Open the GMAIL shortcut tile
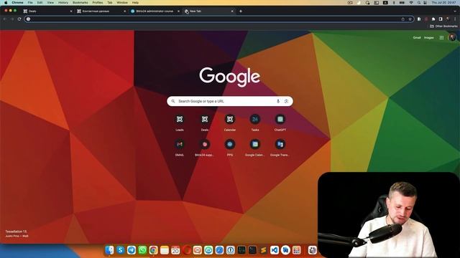Viewport: 460px width, 258px height. (180, 148)
